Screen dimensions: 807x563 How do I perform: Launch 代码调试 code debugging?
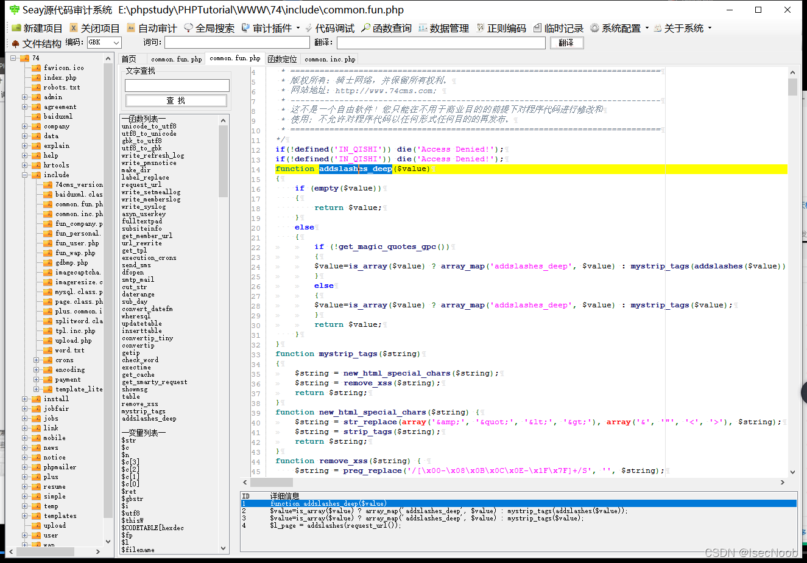[329, 28]
